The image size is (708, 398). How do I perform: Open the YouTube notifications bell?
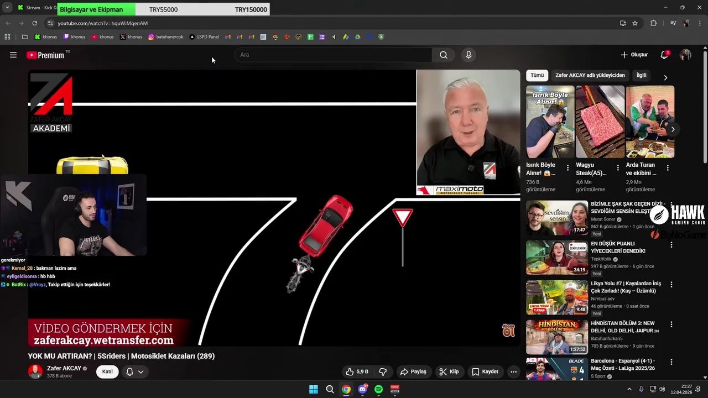664,55
